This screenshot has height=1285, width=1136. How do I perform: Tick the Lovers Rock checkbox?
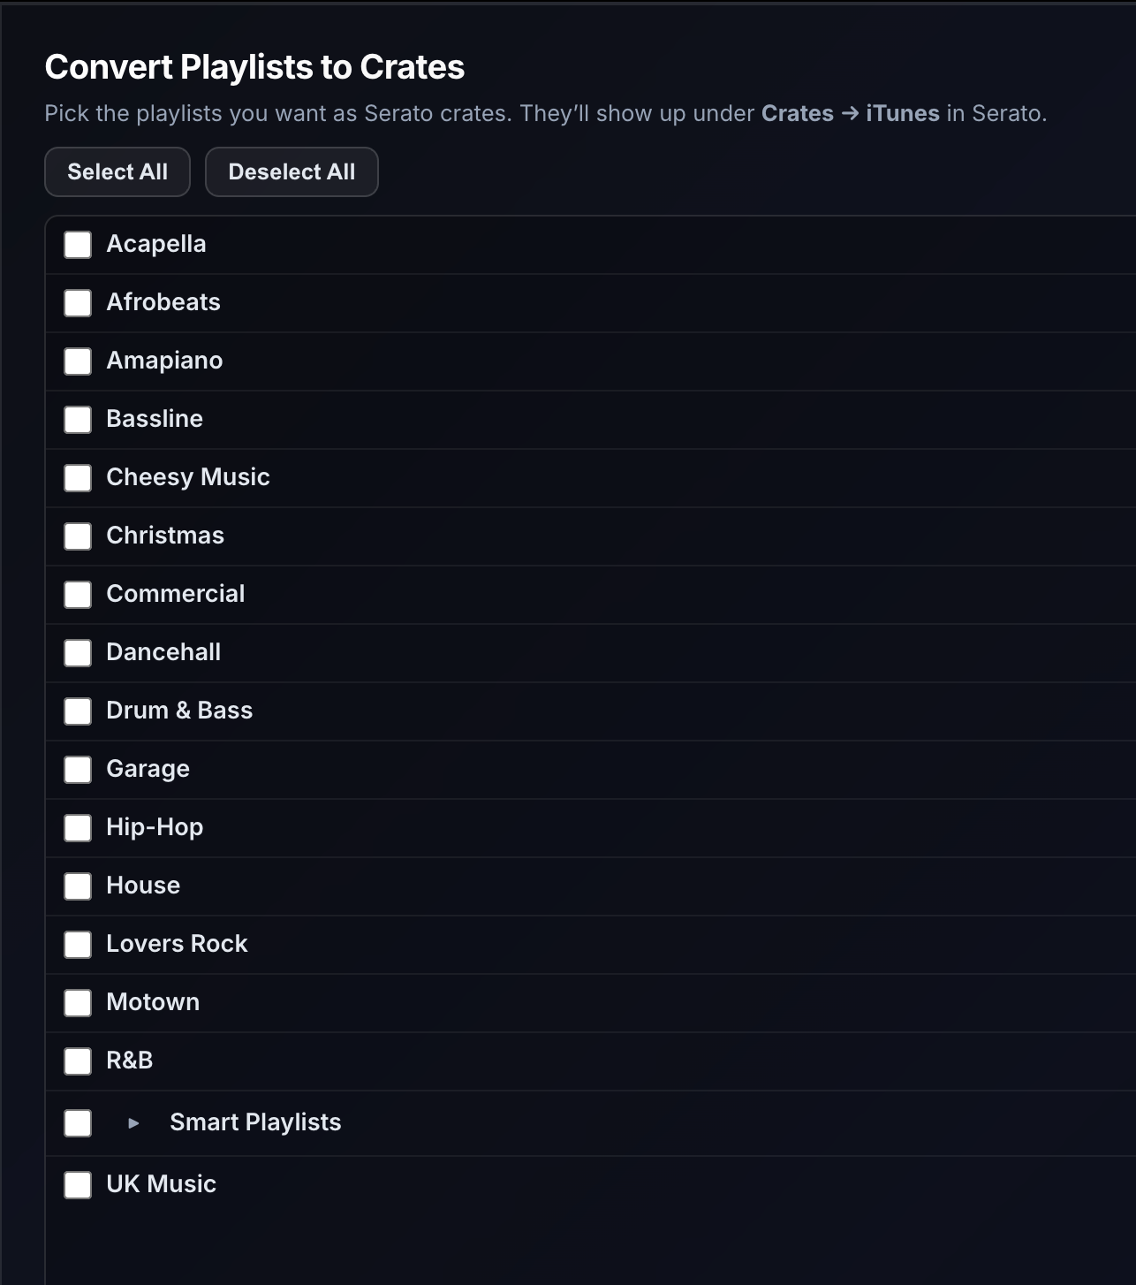(78, 945)
